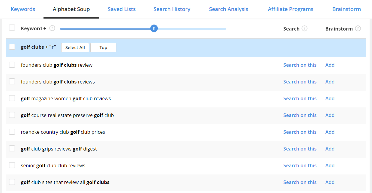
Task: Check the box for golf clubs + "r" group
Action: (12, 47)
